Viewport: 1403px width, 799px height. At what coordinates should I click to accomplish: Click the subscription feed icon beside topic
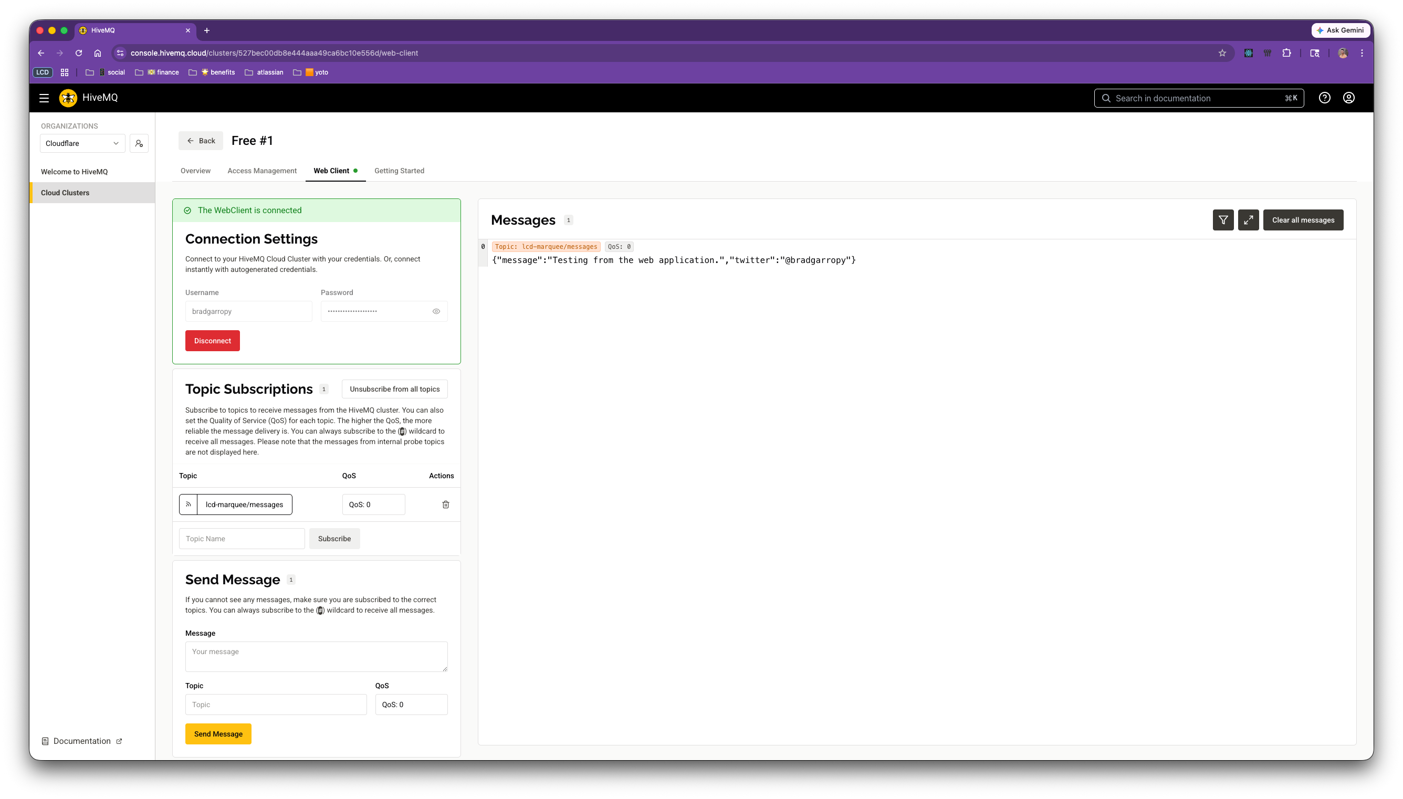(x=188, y=504)
